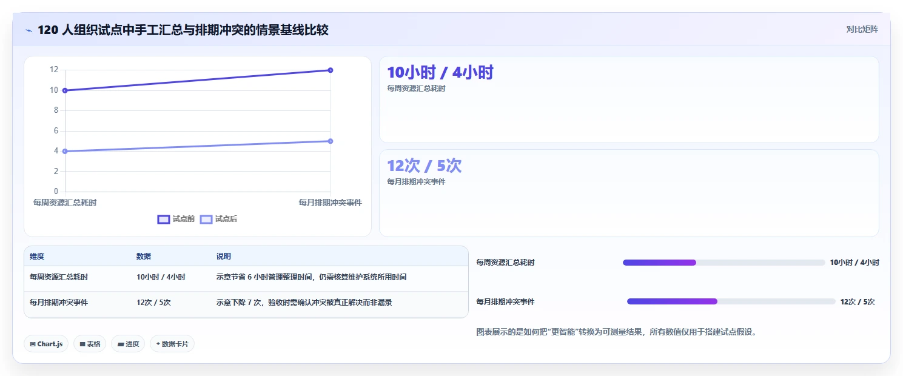Click the 对比矩阵 label in the header
The width and height of the screenshot is (903, 376).
[x=862, y=29]
